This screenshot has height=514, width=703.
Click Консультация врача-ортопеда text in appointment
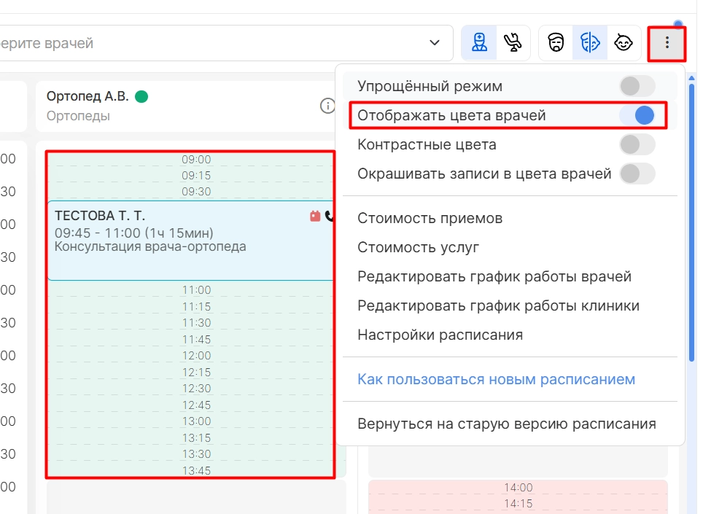click(x=150, y=246)
